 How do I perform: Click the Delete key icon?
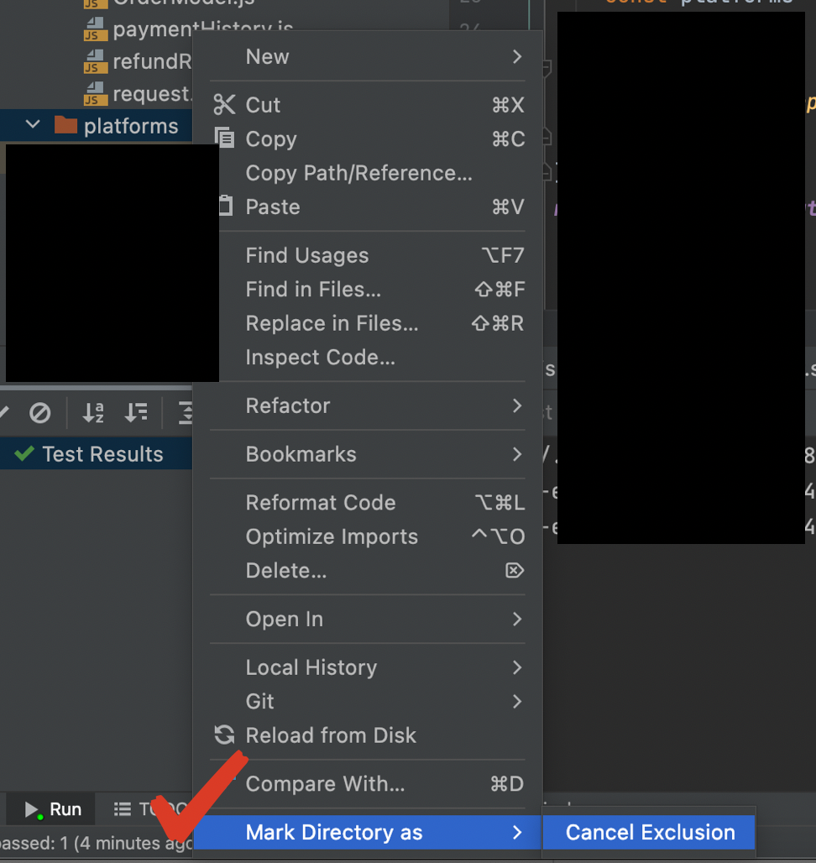[x=515, y=571]
